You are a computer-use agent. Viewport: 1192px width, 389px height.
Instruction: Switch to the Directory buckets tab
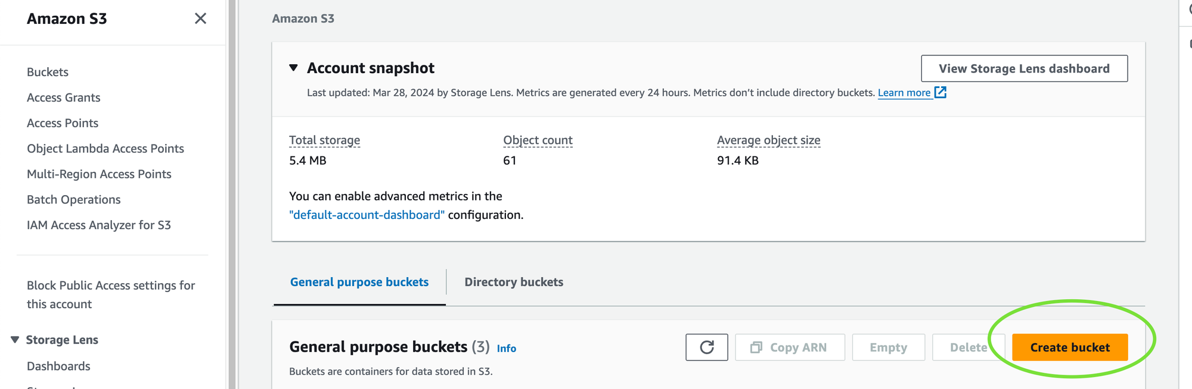pos(513,282)
